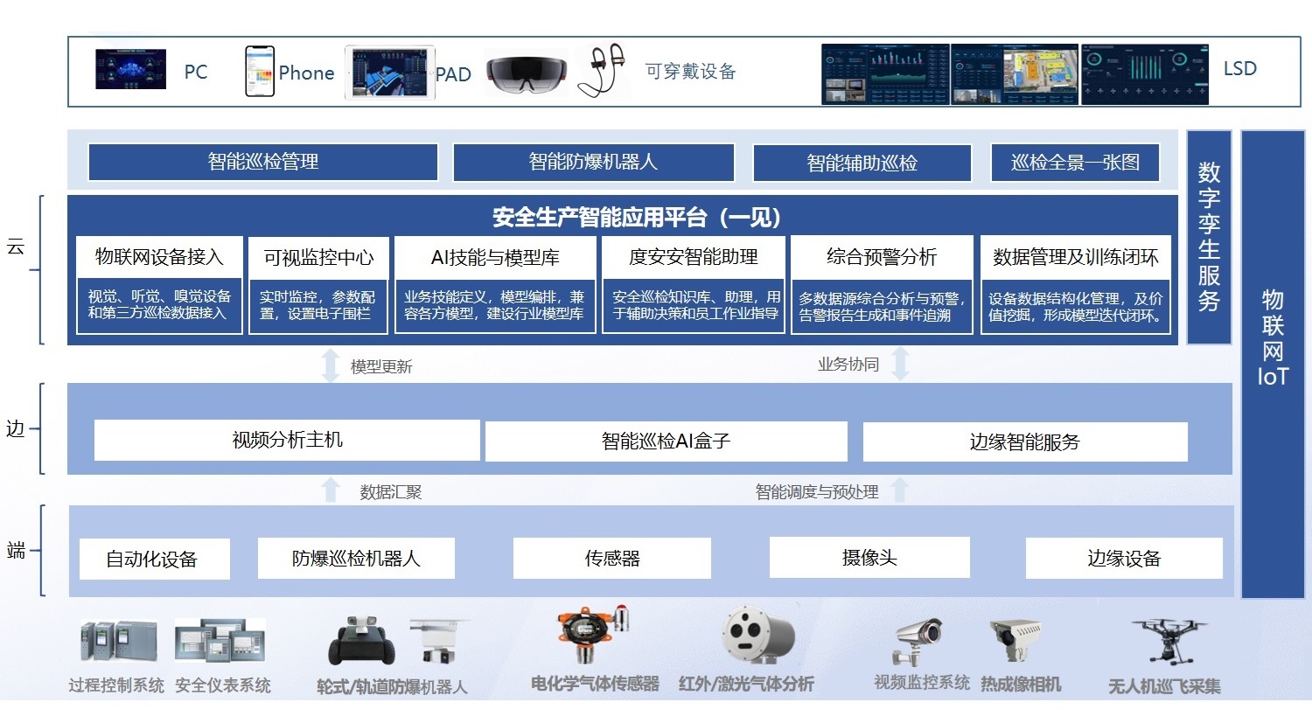
Task: Click the 模型更新 double arrow
Action: (331, 365)
